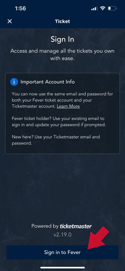Click the "New here?" paragraph text
This screenshot has height=271, width=125.
click(x=56, y=140)
